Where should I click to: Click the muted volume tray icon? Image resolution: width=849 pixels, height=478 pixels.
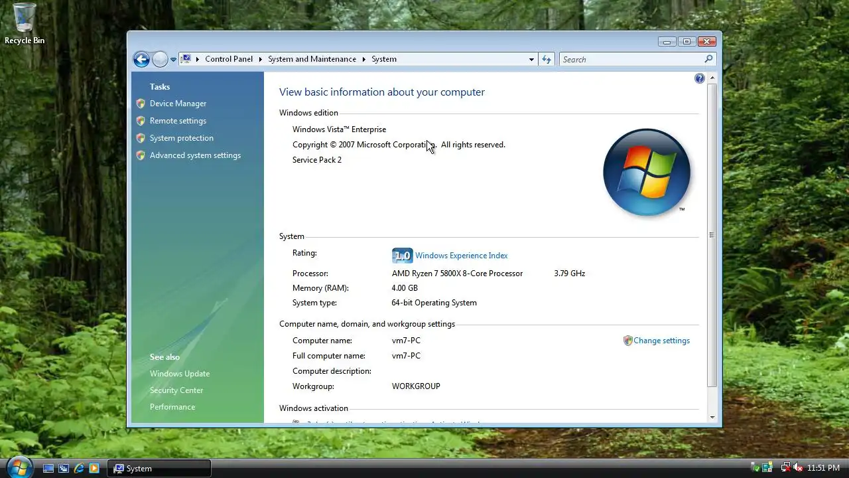(x=798, y=468)
